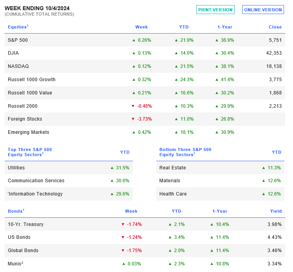The width and height of the screenshot is (293, 272).
Task: Open the ONLINE VERSION button
Action: (x=263, y=9)
